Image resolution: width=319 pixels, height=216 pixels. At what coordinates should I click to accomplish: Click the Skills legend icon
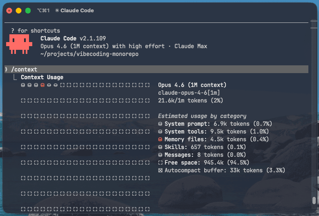click(x=160, y=147)
